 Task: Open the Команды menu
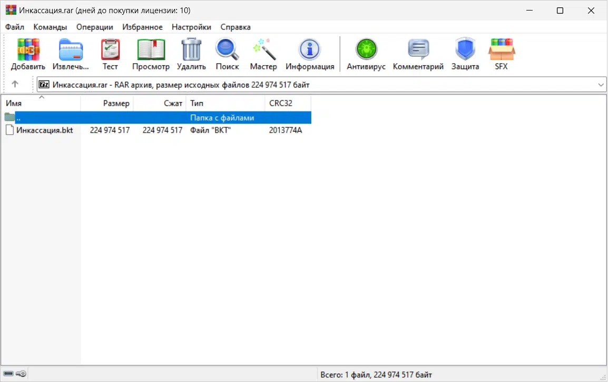50,27
